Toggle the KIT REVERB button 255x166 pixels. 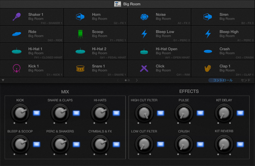pos(240,144)
